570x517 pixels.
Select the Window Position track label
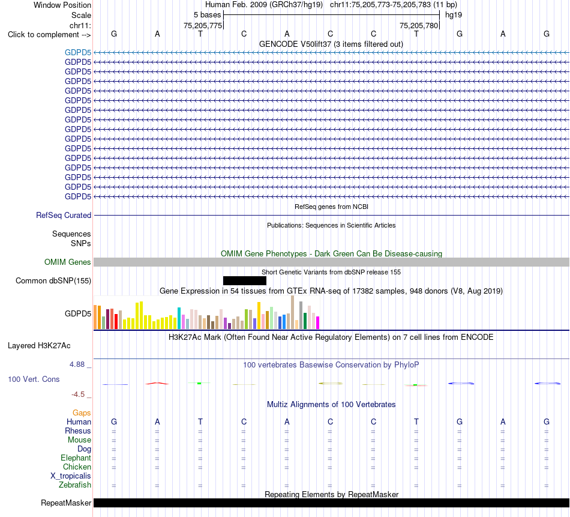[x=62, y=5]
